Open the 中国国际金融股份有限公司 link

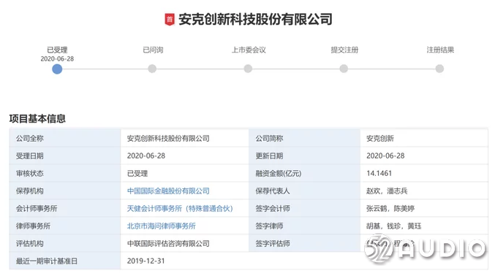(168, 191)
